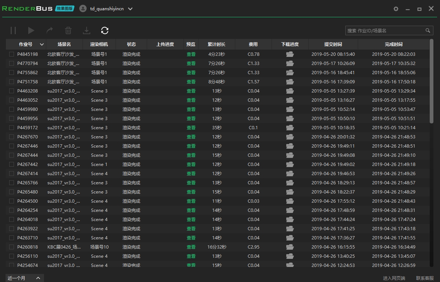Screen dimensions: 440x282
Task: Click the 查看 preview for job P4751758
Action: [x=191, y=82]
